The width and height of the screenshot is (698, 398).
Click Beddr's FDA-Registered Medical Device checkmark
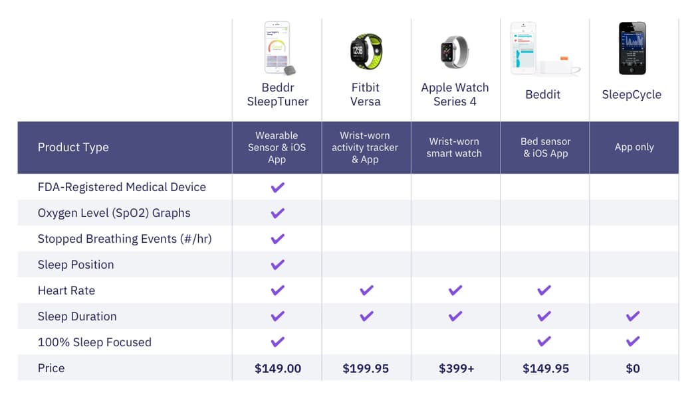[x=278, y=187]
